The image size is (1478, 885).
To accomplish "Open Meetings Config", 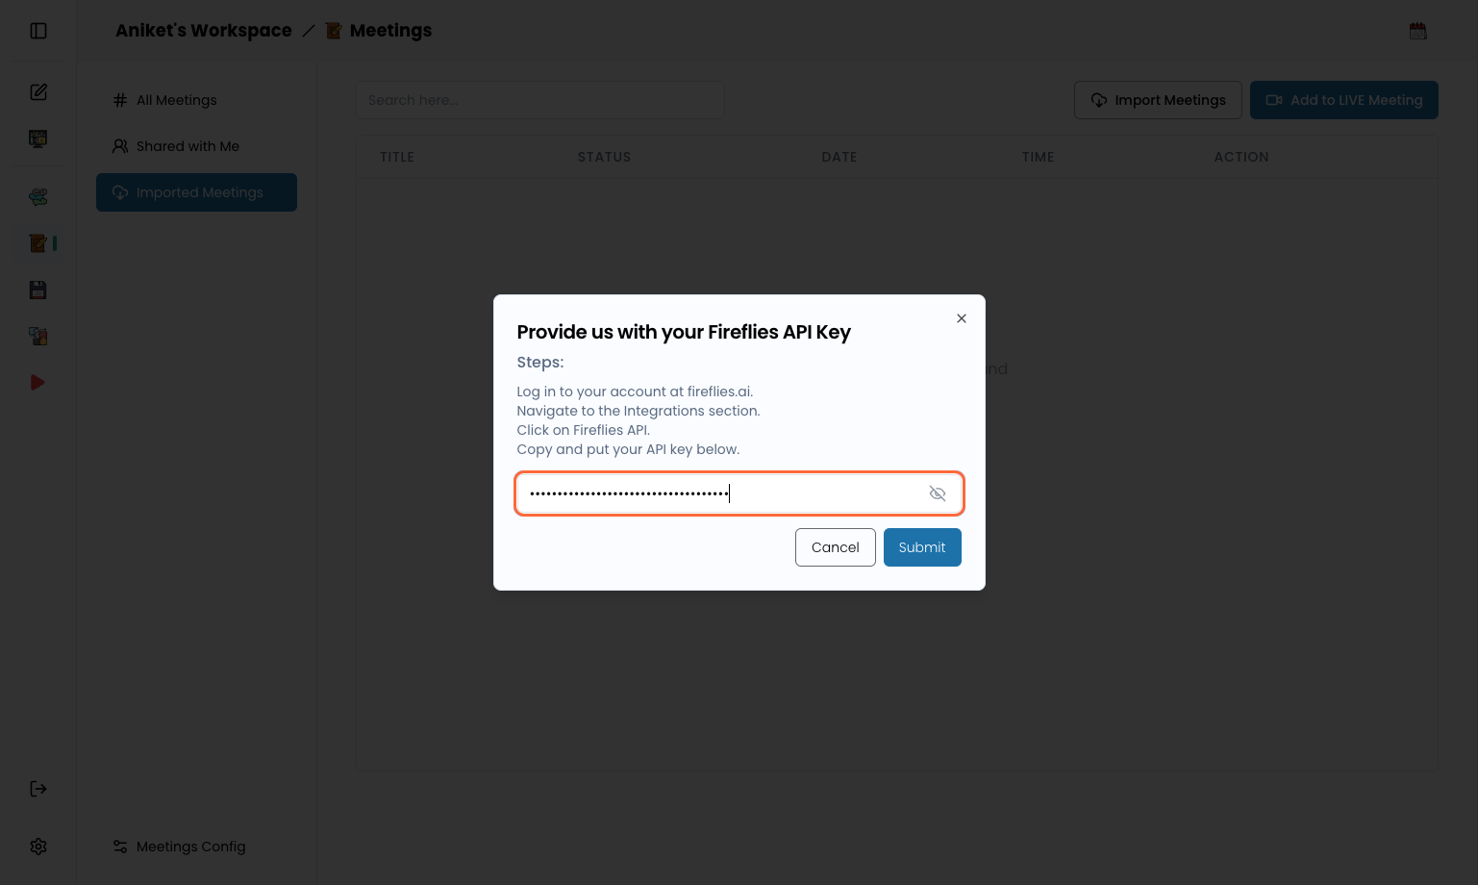I will tap(190, 847).
